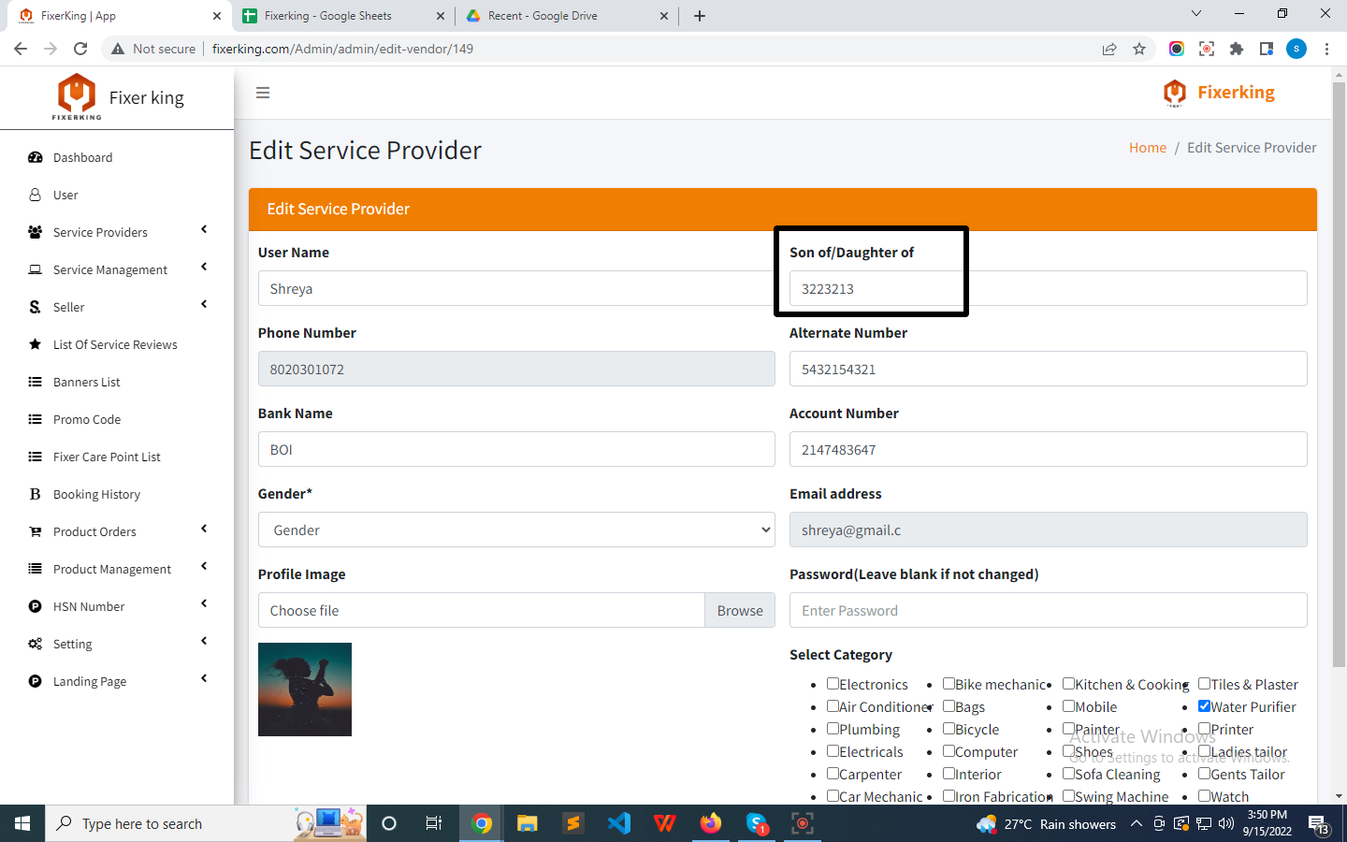Click the profile image thumbnail

305,690
